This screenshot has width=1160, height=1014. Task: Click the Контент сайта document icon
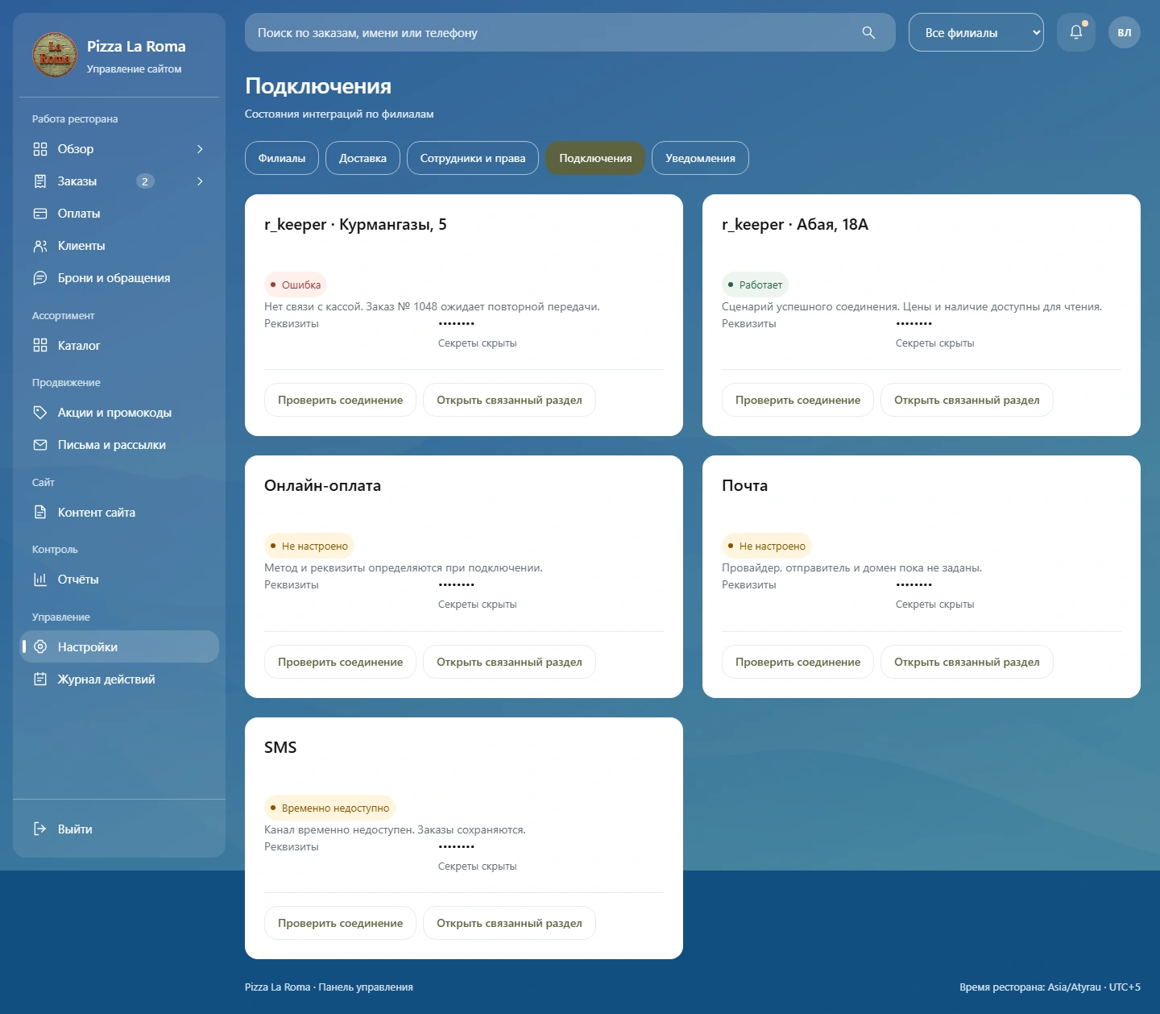tap(40, 513)
